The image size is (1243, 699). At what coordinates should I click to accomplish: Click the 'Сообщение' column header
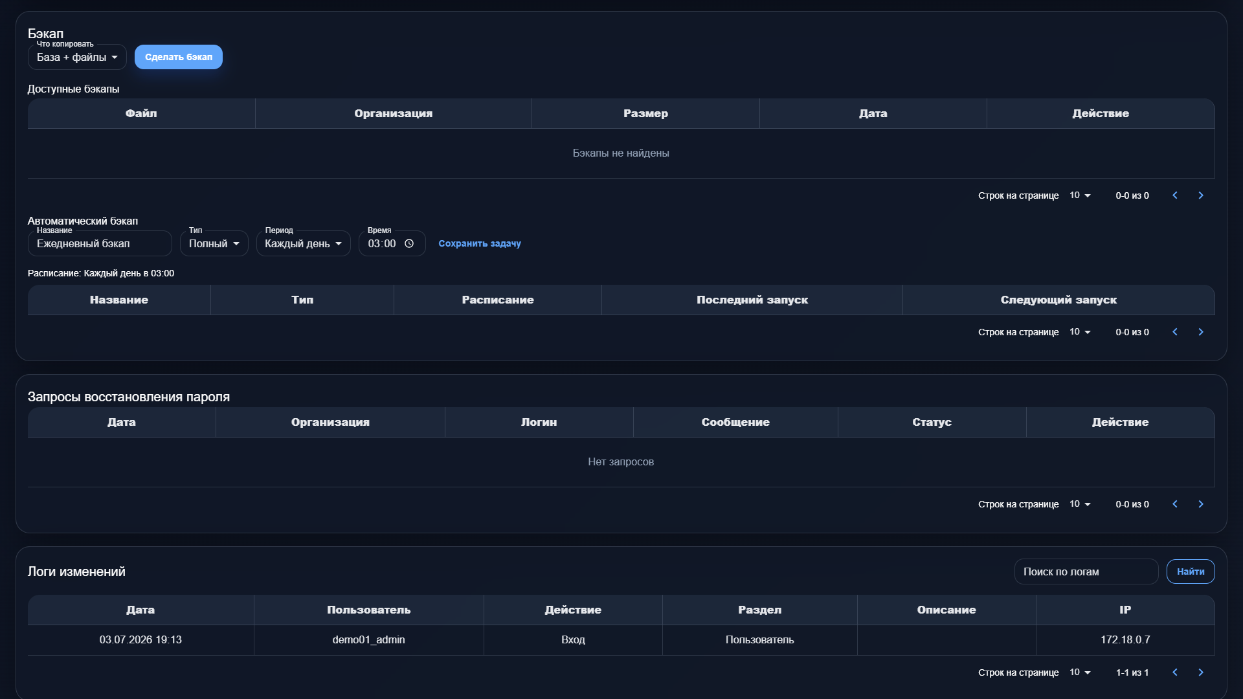click(x=735, y=422)
